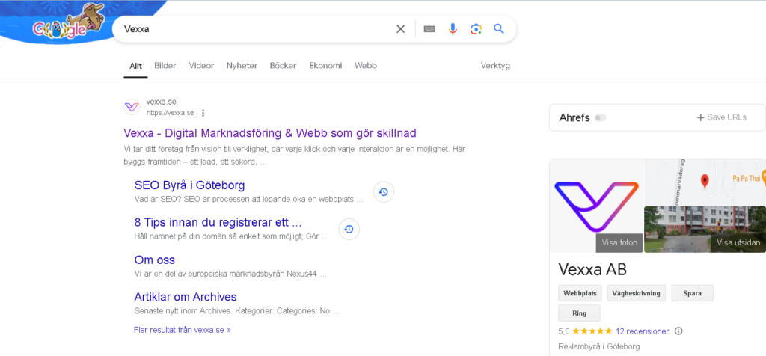This screenshot has height=356, width=766.
Task: Click the Reklambyrå i Göteborg text
Action: pos(599,346)
